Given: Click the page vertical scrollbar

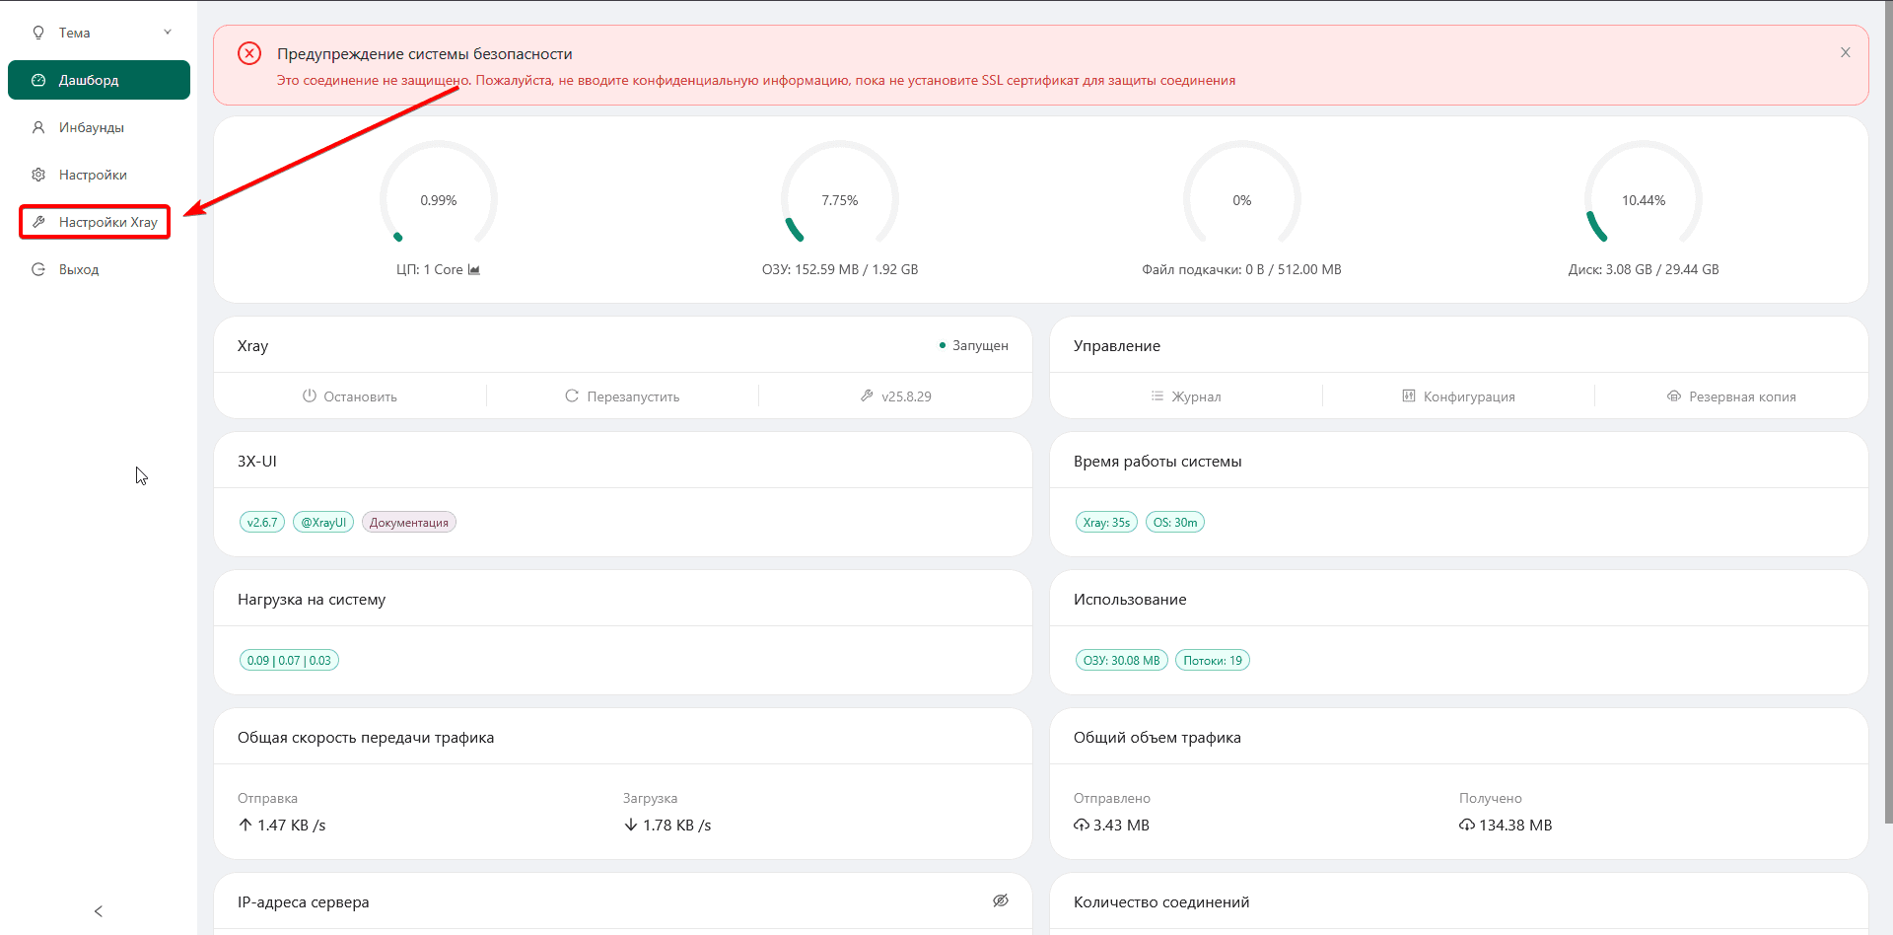Looking at the screenshot, I should 1887,414.
